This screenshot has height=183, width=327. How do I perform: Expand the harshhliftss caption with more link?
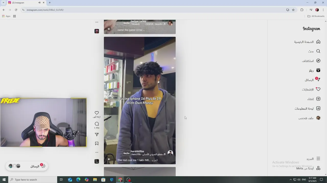click(x=154, y=160)
